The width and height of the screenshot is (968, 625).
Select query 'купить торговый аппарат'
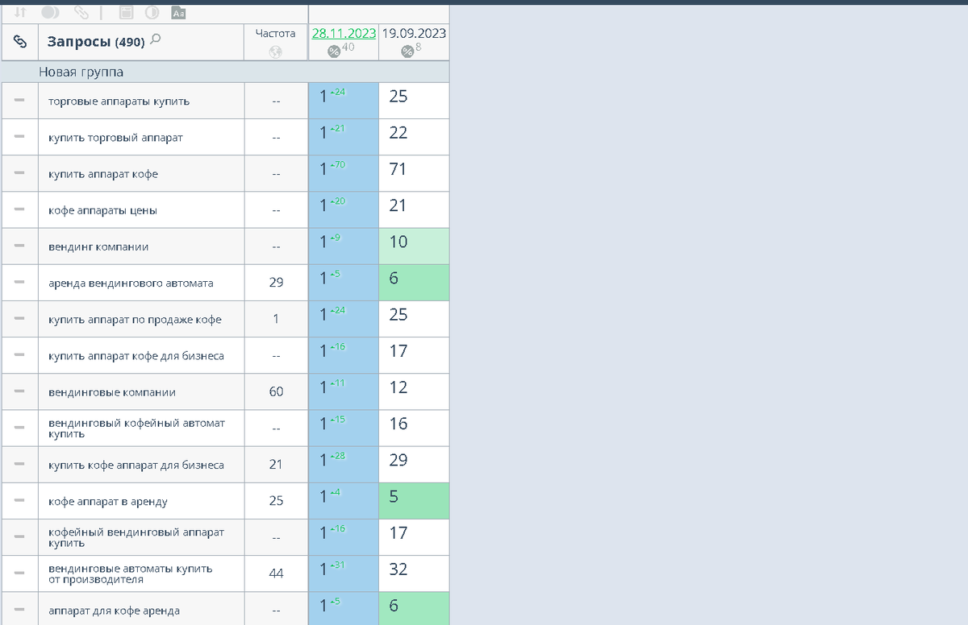pyautogui.click(x=115, y=138)
